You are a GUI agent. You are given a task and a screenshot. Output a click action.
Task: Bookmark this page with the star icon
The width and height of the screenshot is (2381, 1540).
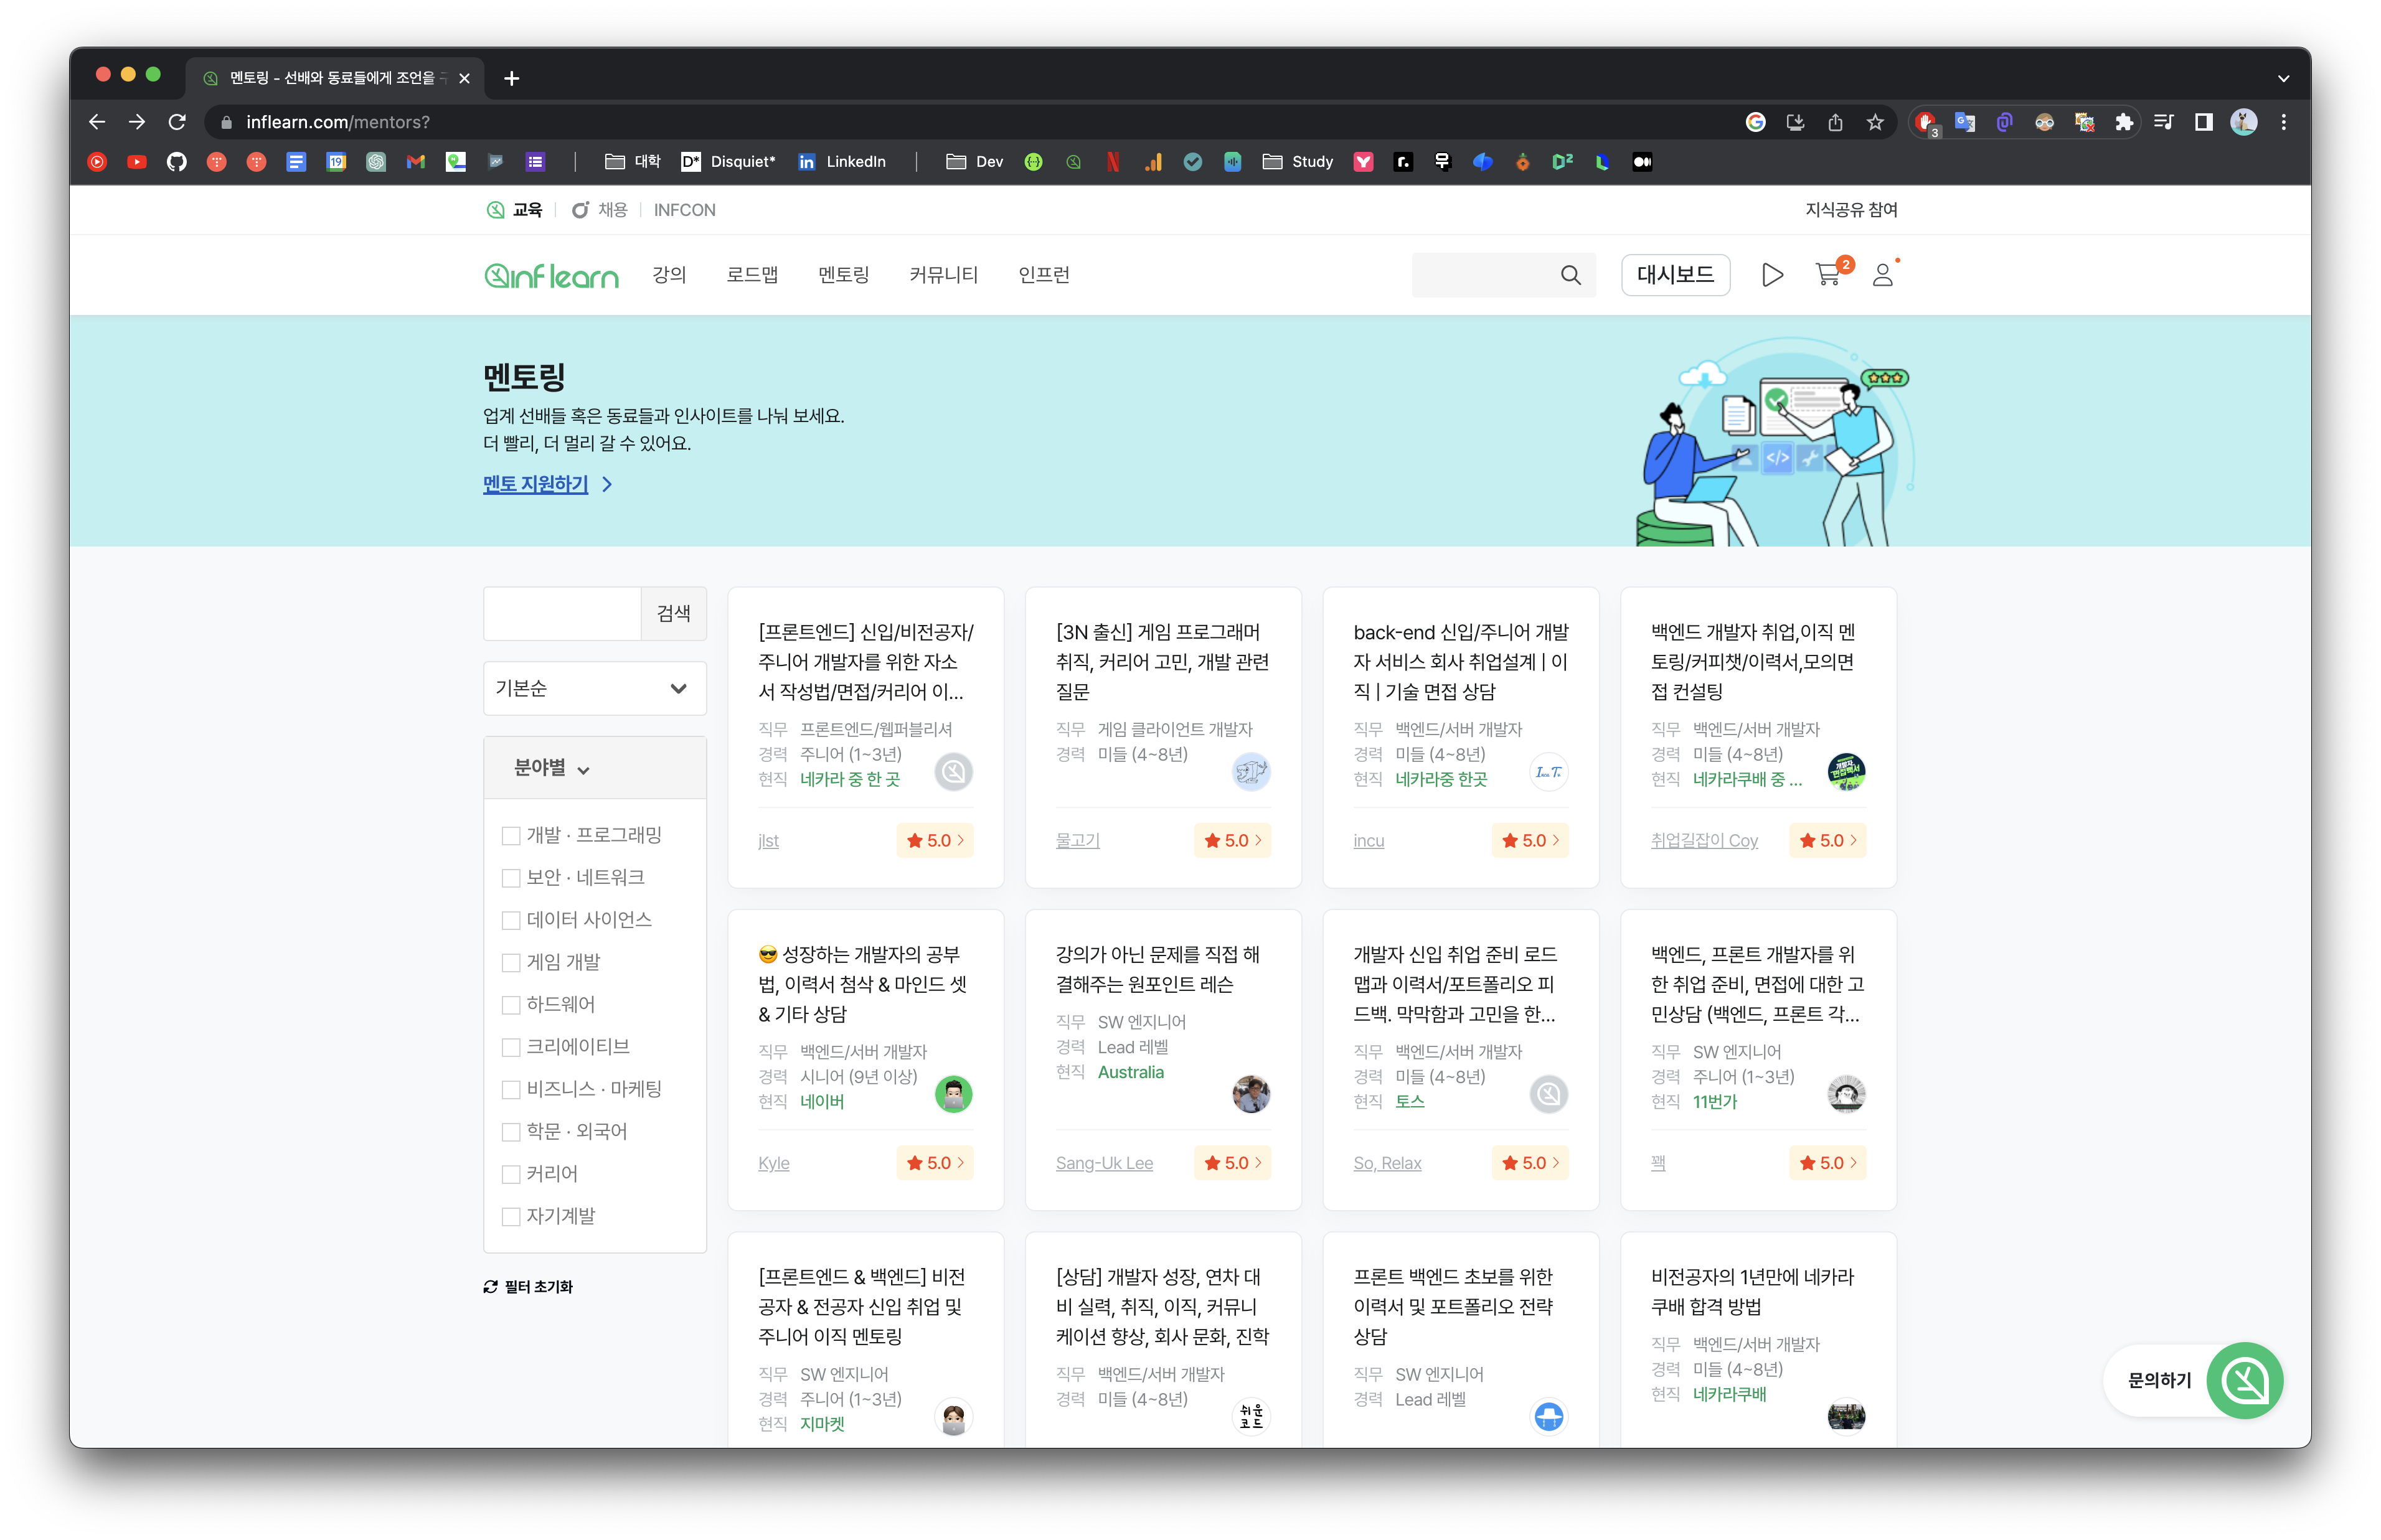(1875, 122)
